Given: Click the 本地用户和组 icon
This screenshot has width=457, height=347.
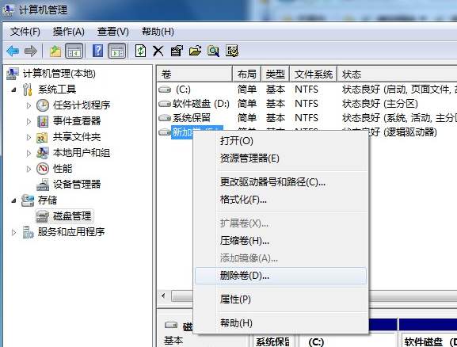Looking at the screenshot, I should tap(43, 153).
